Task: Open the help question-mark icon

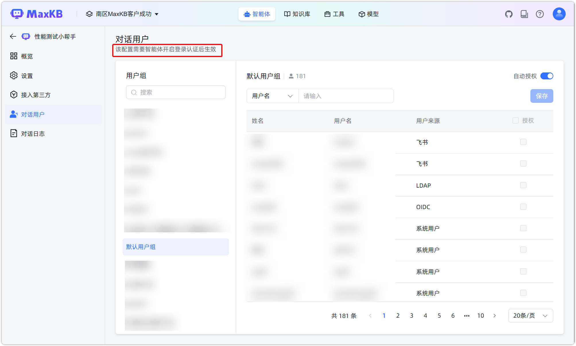Action: point(540,14)
